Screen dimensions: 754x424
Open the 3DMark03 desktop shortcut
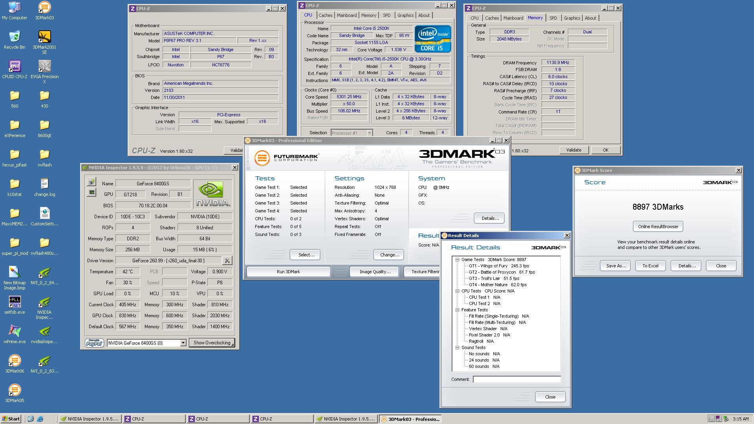pos(44,10)
